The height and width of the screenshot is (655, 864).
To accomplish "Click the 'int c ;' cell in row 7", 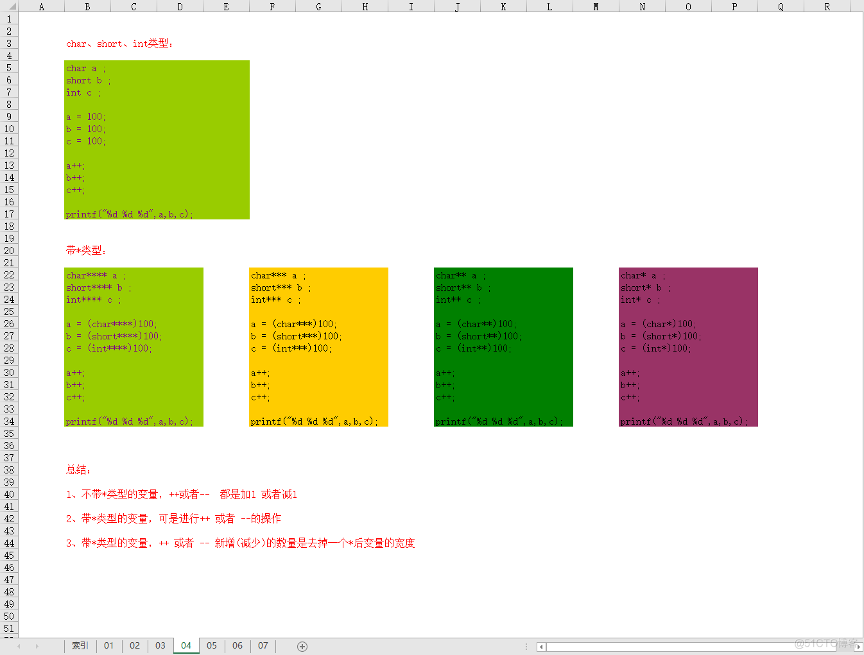I will point(83,92).
